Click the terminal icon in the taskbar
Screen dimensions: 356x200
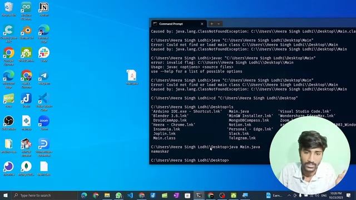(x=199, y=195)
